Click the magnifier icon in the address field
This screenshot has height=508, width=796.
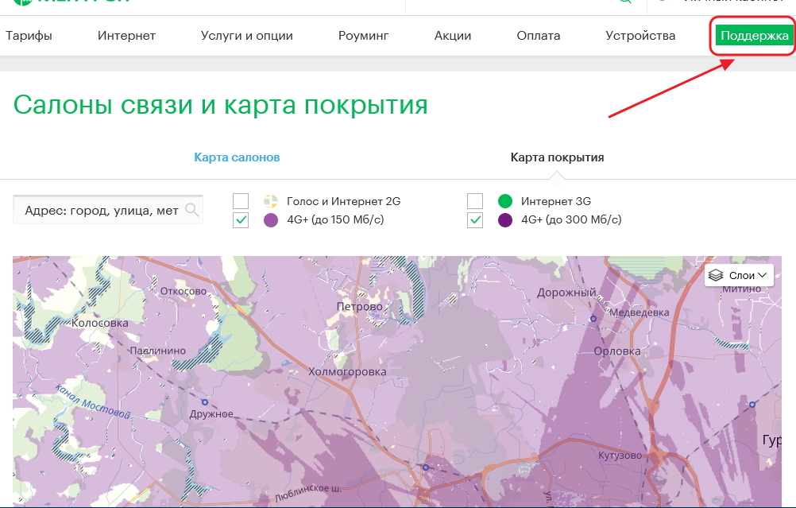(x=192, y=209)
